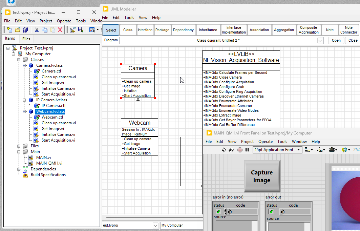Open Tools menu in UML Modeller
Screen dimensions: 360x231
pos(129,18)
